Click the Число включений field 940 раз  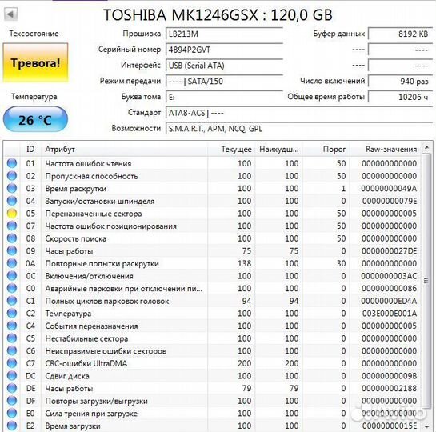pyautogui.click(x=401, y=82)
